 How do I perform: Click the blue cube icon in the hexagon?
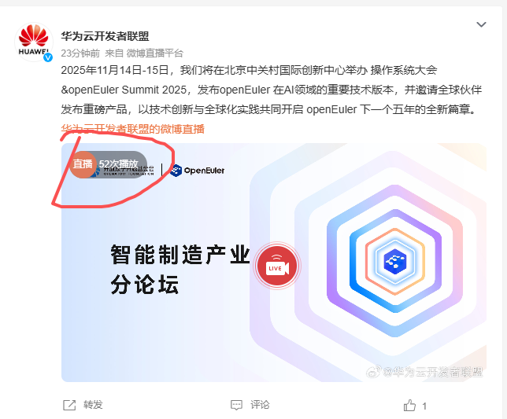[394, 261]
